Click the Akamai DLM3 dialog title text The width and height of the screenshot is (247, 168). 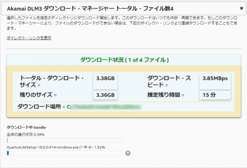tap(90, 8)
